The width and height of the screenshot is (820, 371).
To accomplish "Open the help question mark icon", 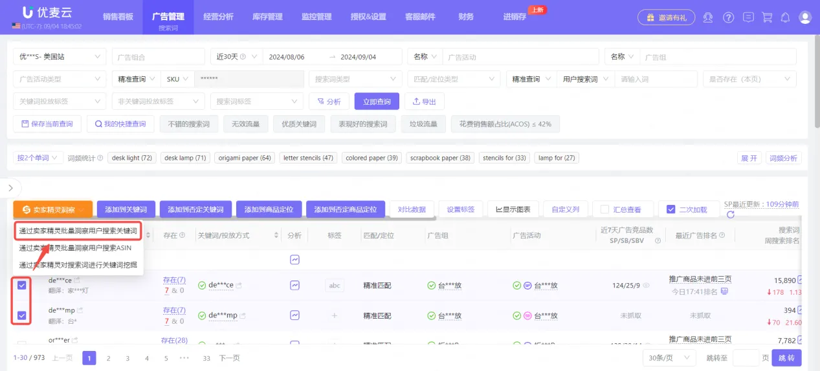I will pyautogui.click(x=729, y=17).
